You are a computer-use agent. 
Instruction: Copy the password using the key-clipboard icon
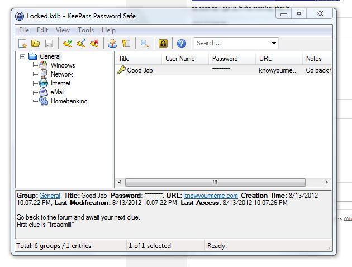pyautogui.click(x=126, y=44)
